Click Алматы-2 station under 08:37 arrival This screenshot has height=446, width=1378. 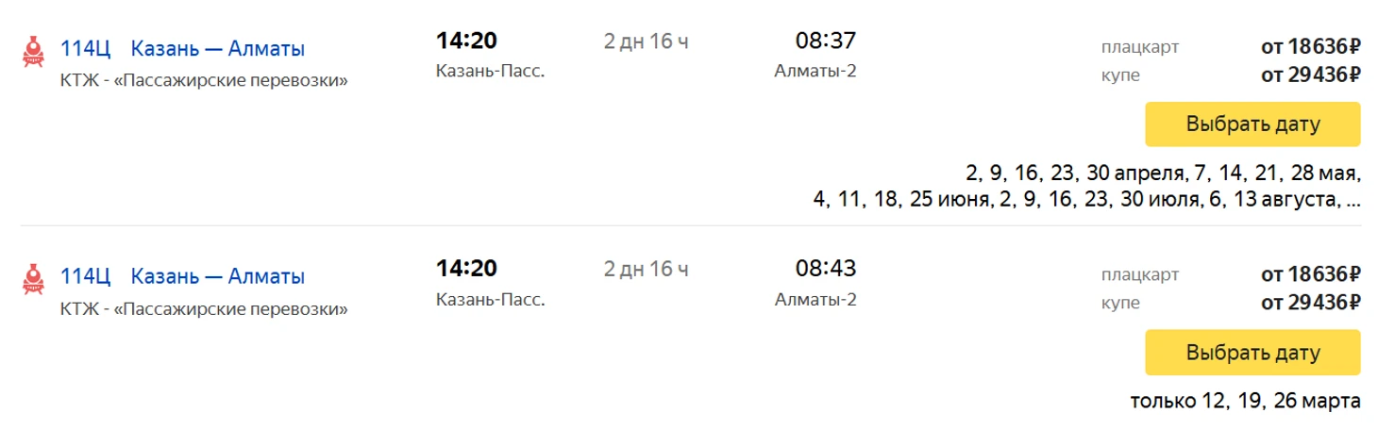click(x=815, y=71)
